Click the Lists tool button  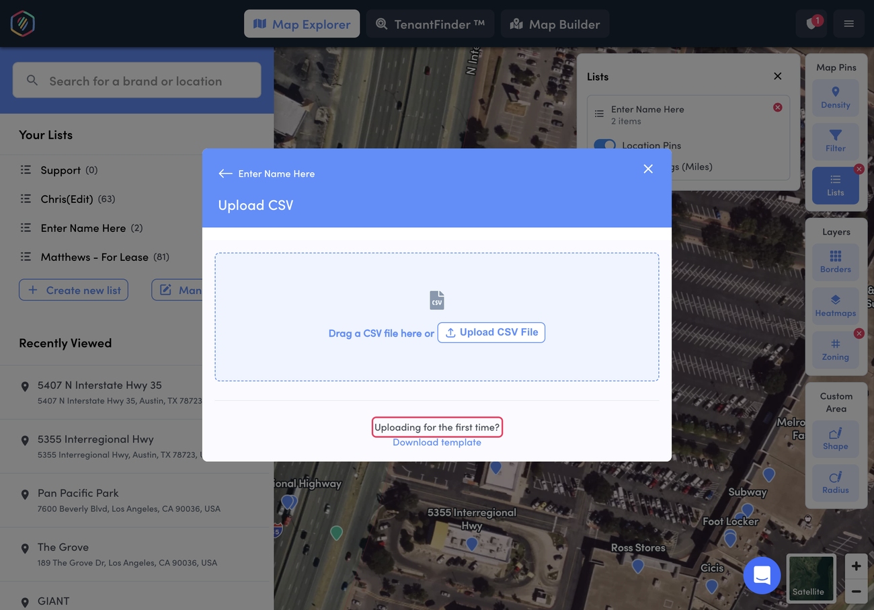[x=836, y=185]
